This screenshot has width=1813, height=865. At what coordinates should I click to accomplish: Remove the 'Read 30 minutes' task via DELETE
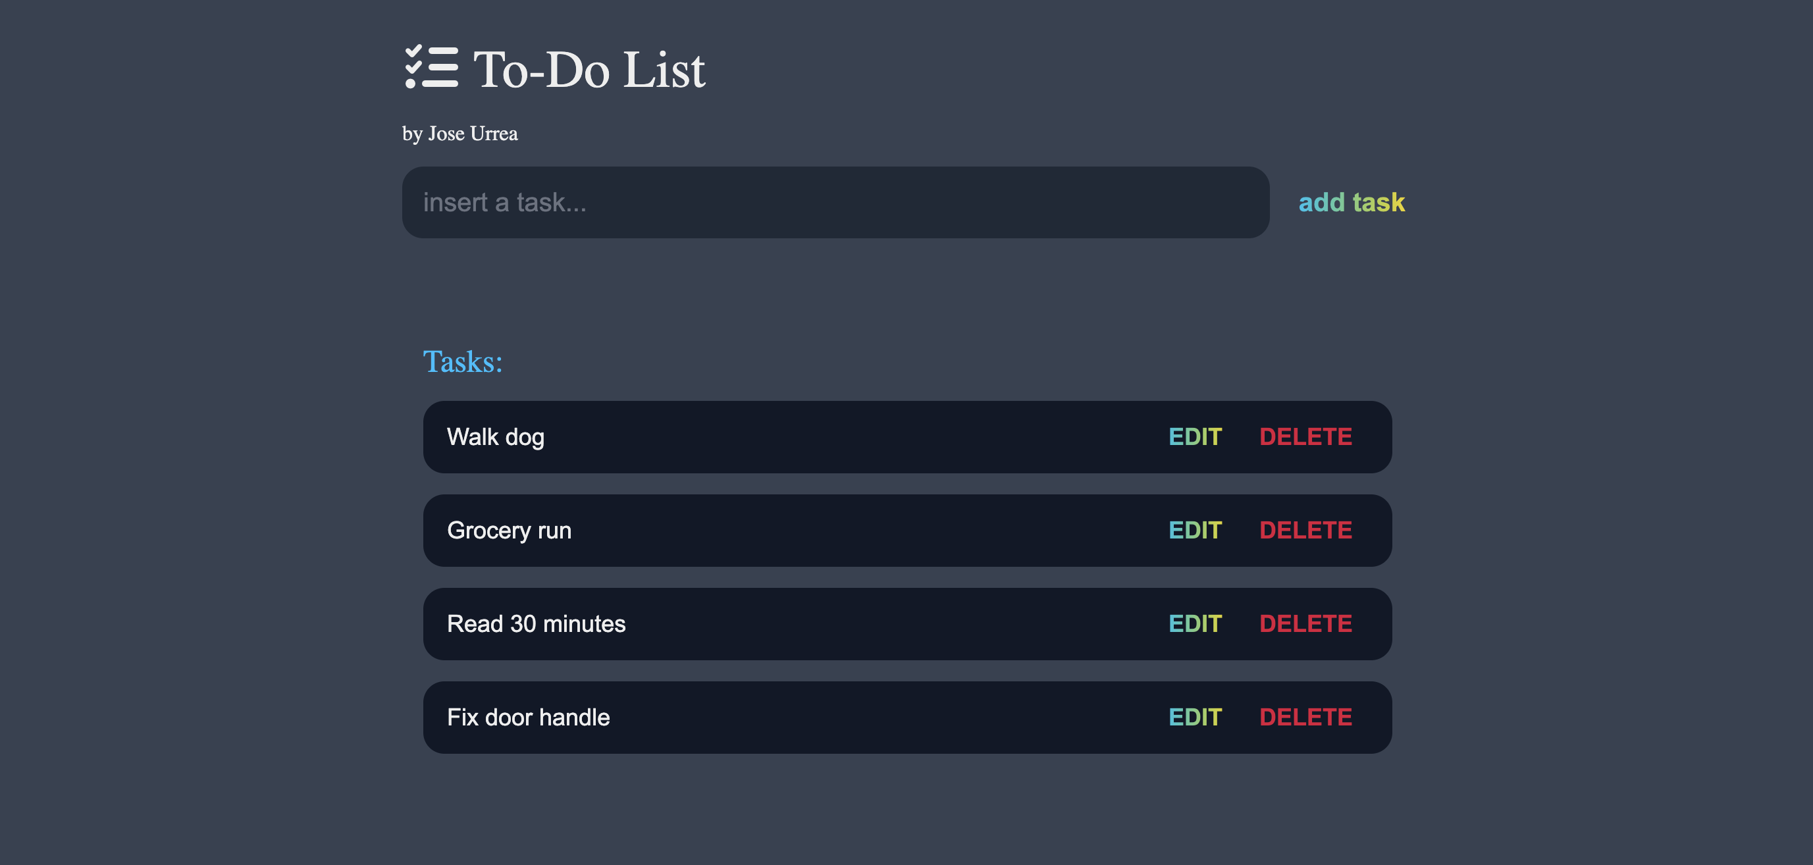[1305, 624]
